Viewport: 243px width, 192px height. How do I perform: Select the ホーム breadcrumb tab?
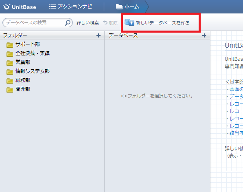click(x=127, y=7)
